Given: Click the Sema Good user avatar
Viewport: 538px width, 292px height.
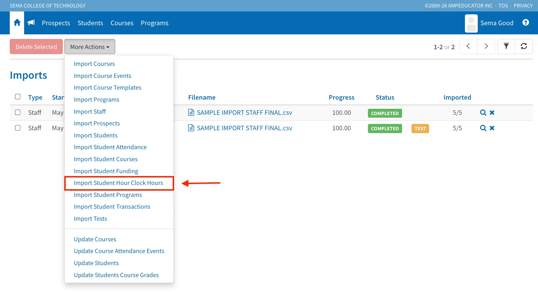Looking at the screenshot, I should (471, 23).
